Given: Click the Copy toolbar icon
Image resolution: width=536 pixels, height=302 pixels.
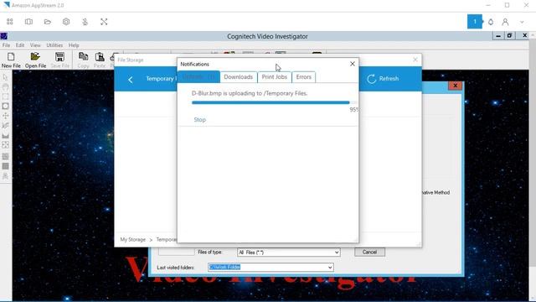Looking at the screenshot, I should pos(83,60).
